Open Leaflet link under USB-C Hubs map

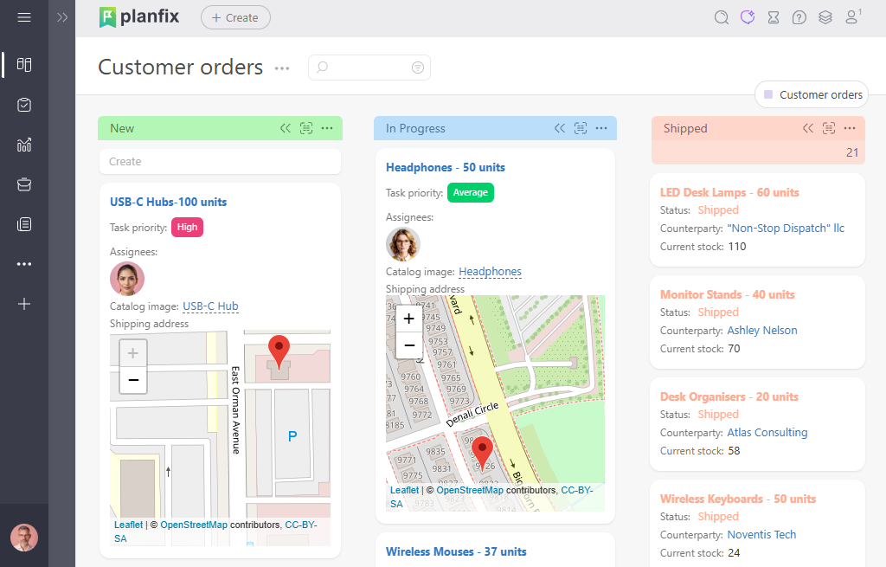(x=128, y=525)
